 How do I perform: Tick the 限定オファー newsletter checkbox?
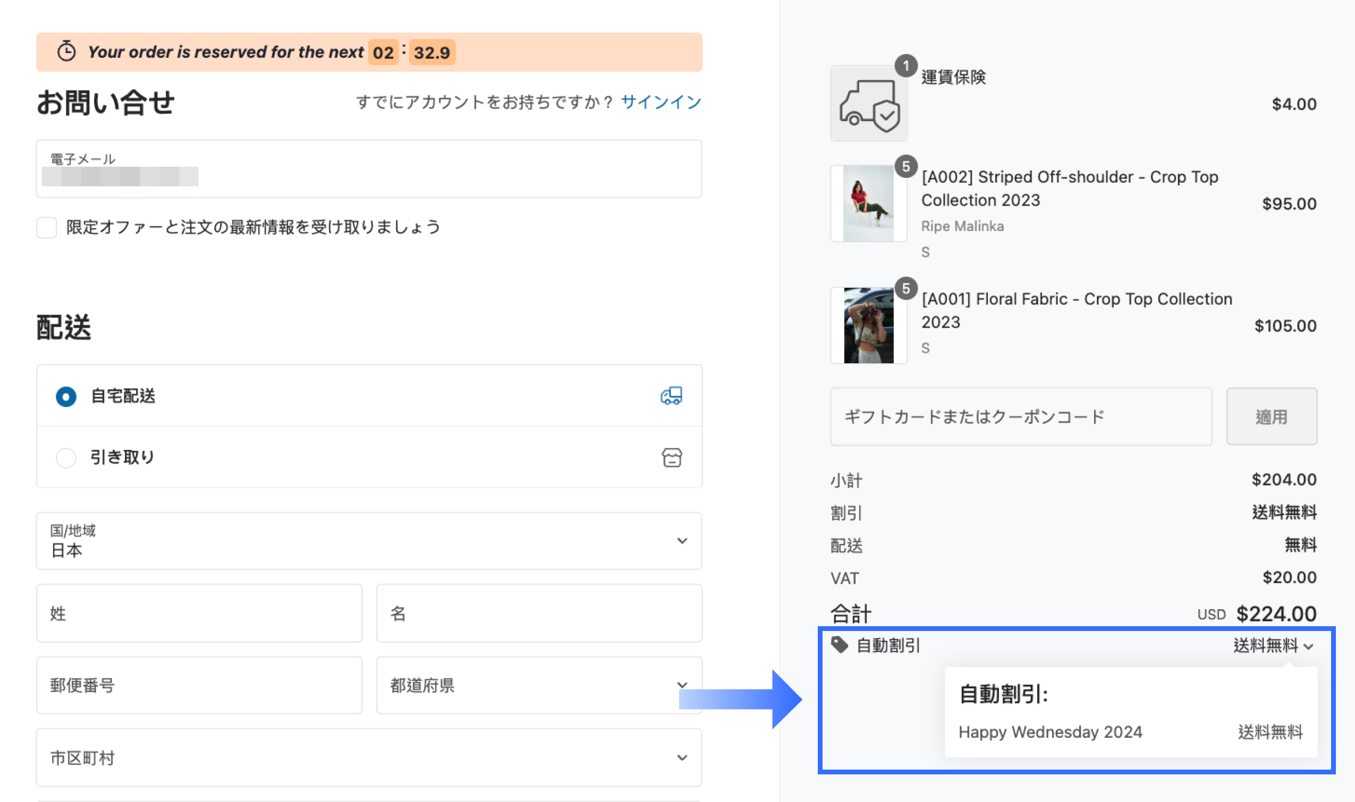47,227
